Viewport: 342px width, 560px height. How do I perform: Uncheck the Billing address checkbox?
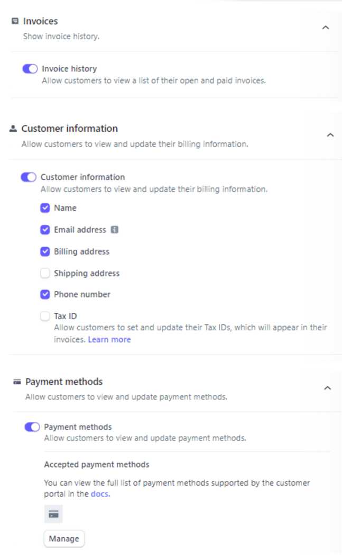(x=45, y=251)
